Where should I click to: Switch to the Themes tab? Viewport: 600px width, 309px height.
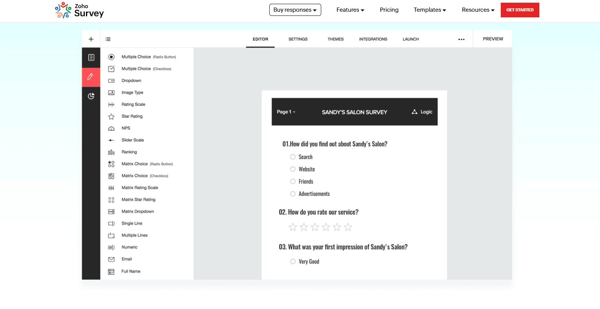pos(336,39)
